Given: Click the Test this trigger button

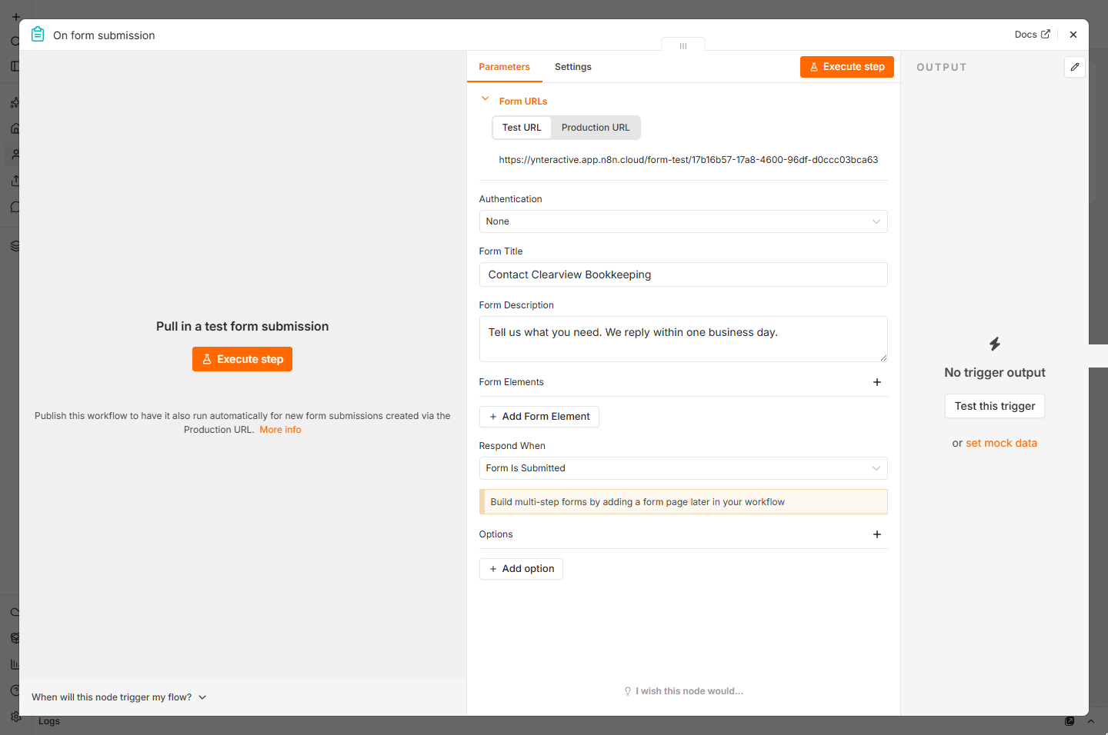Looking at the screenshot, I should [995, 406].
